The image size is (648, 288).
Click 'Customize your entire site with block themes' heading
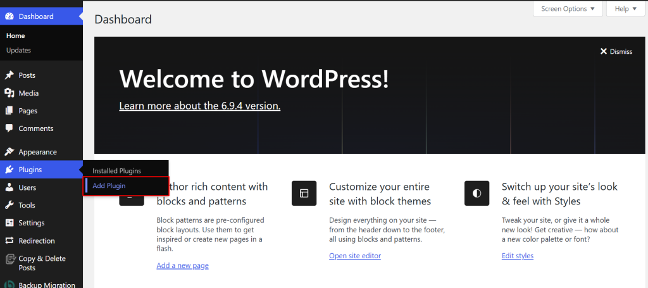click(380, 194)
